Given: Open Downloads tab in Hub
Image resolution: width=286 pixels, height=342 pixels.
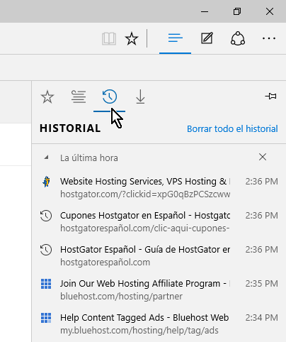Looking at the screenshot, I should point(140,96).
